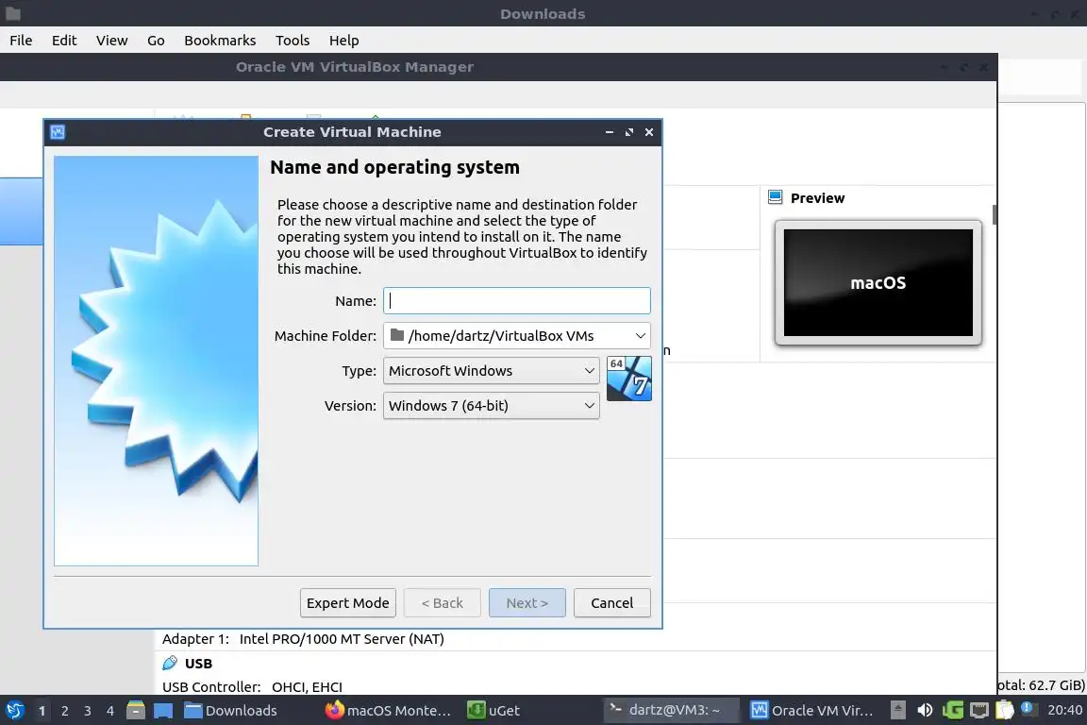Image resolution: width=1087 pixels, height=725 pixels.
Task: Click the USB icon in details pane
Action: click(x=170, y=664)
